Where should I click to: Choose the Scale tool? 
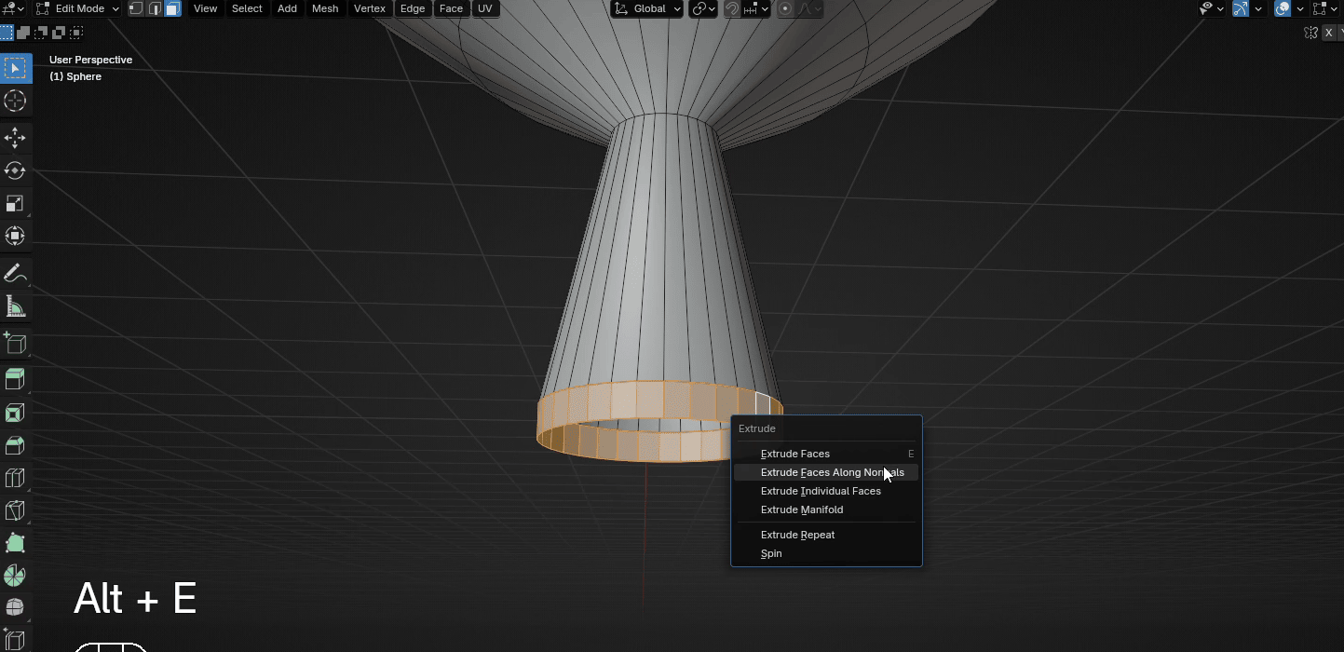click(x=15, y=203)
